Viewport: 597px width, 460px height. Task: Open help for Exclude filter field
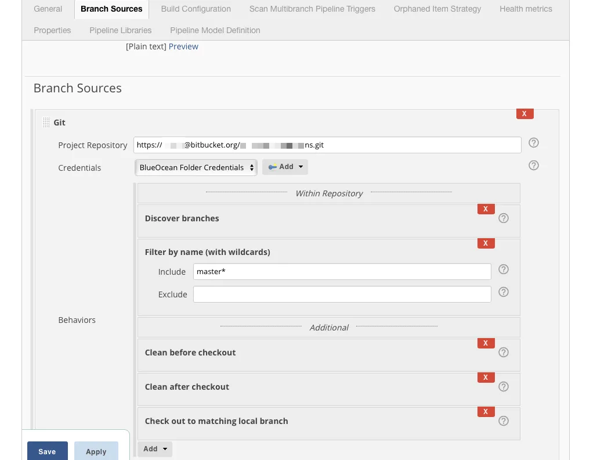[504, 292]
